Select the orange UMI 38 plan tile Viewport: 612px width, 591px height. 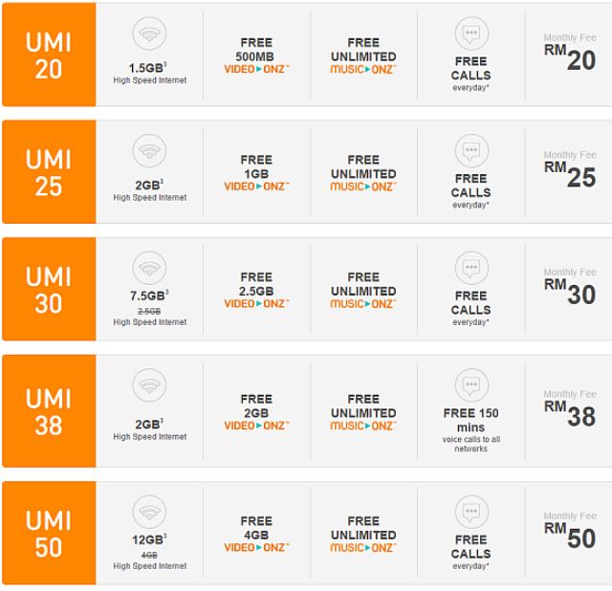[x=49, y=410]
